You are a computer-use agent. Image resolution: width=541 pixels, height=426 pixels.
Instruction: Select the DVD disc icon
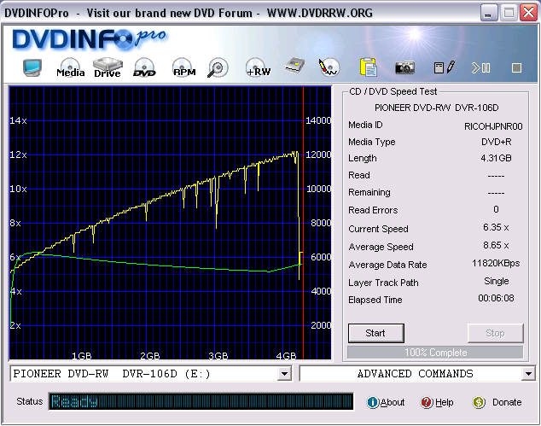[x=144, y=67]
